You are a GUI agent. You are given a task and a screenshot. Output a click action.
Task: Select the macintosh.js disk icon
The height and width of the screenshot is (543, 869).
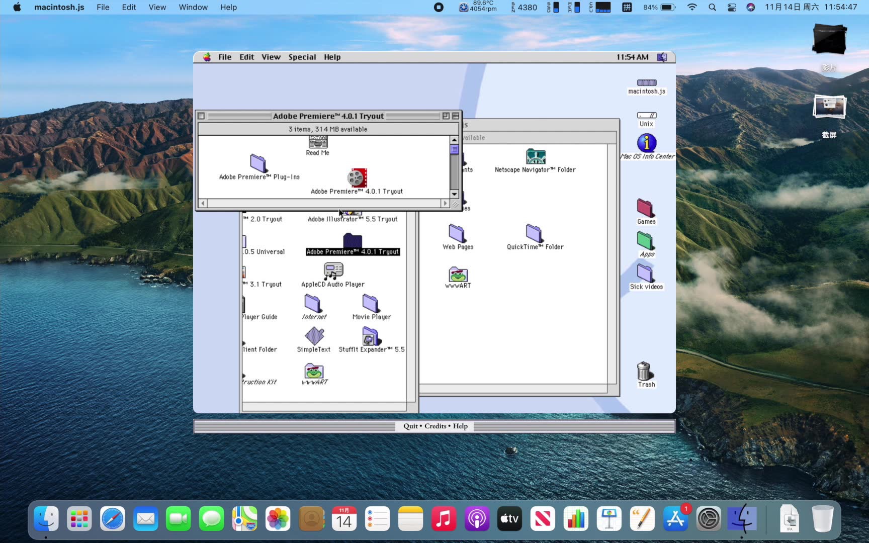pyautogui.click(x=647, y=82)
